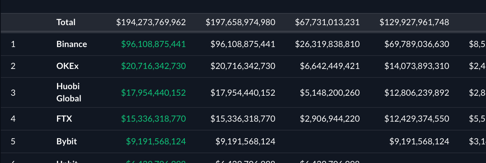Image resolution: width=486 pixels, height=163 pixels.
Task: Select Huobi's white $17,954,440,152 value
Action: point(243,92)
